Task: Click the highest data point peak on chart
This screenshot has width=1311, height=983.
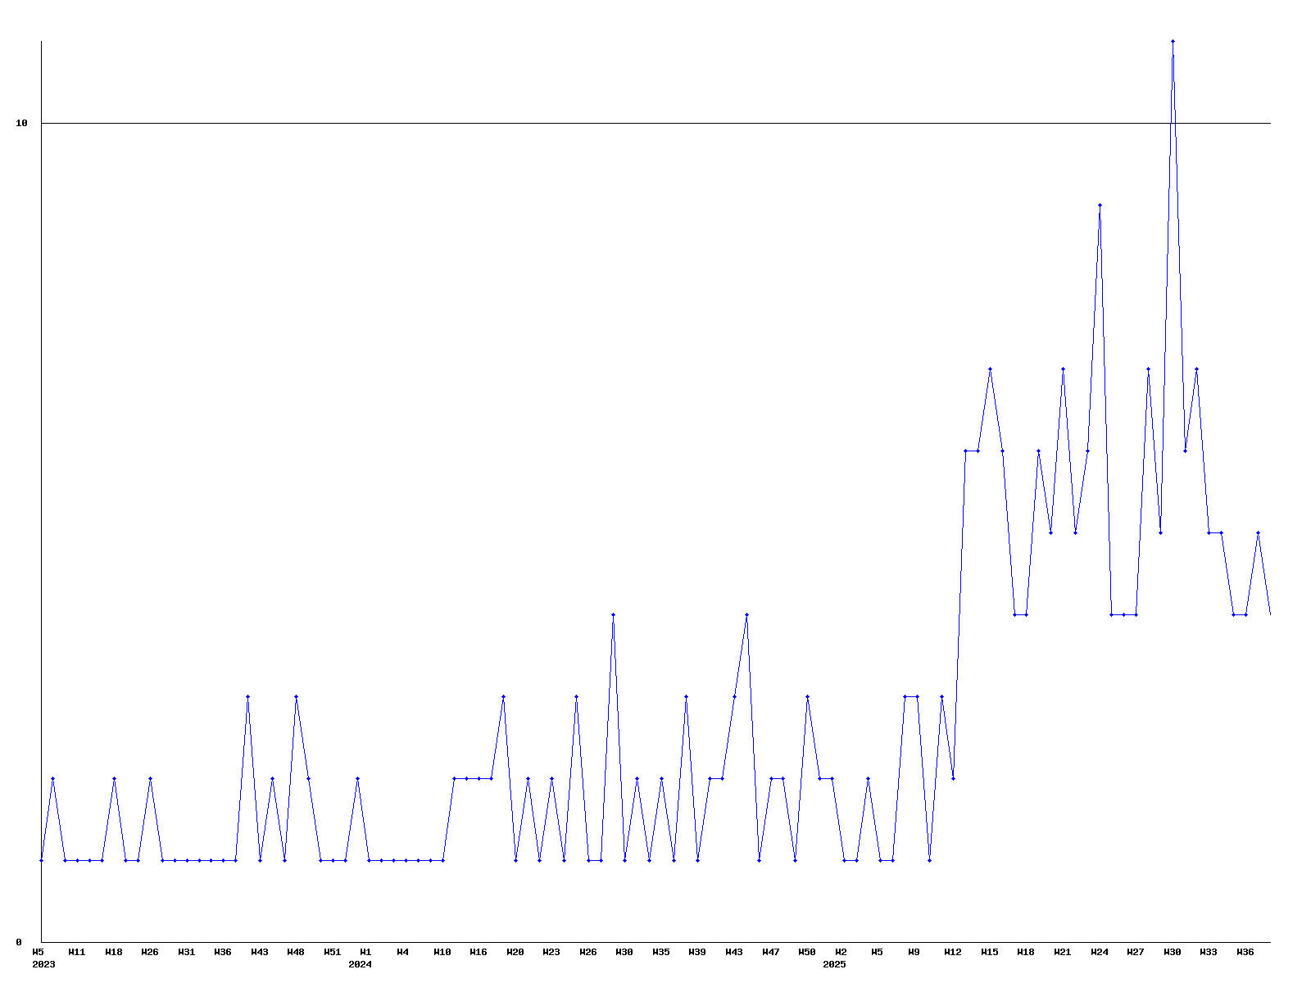Action: (x=1173, y=41)
